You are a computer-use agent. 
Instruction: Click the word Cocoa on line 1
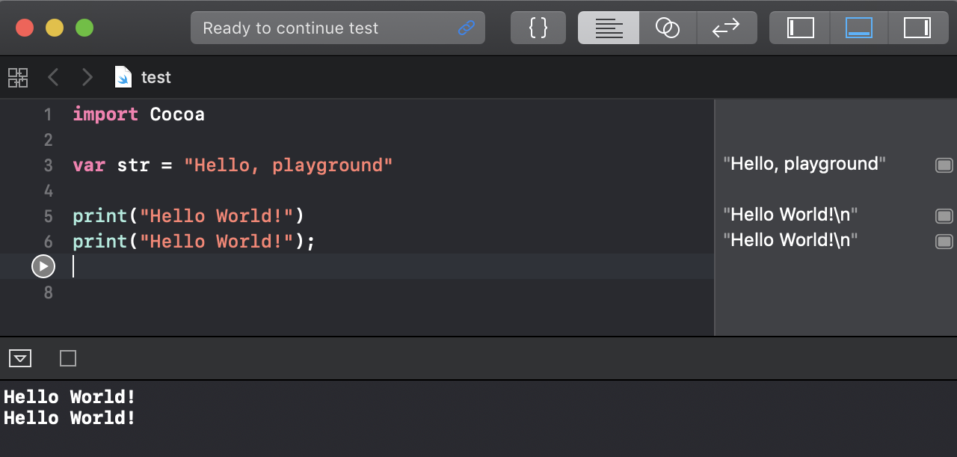(x=177, y=114)
